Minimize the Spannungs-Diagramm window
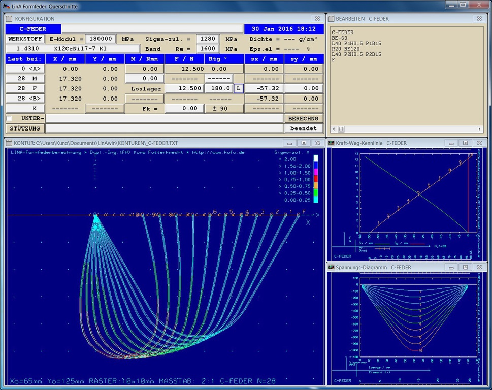 (452, 267)
